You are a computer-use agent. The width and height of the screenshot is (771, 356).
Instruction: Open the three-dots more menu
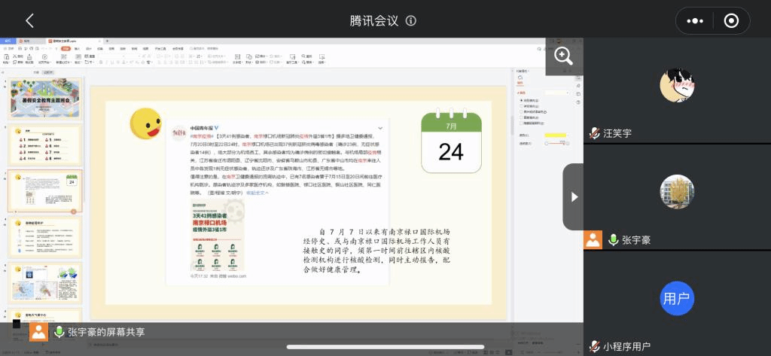695,20
